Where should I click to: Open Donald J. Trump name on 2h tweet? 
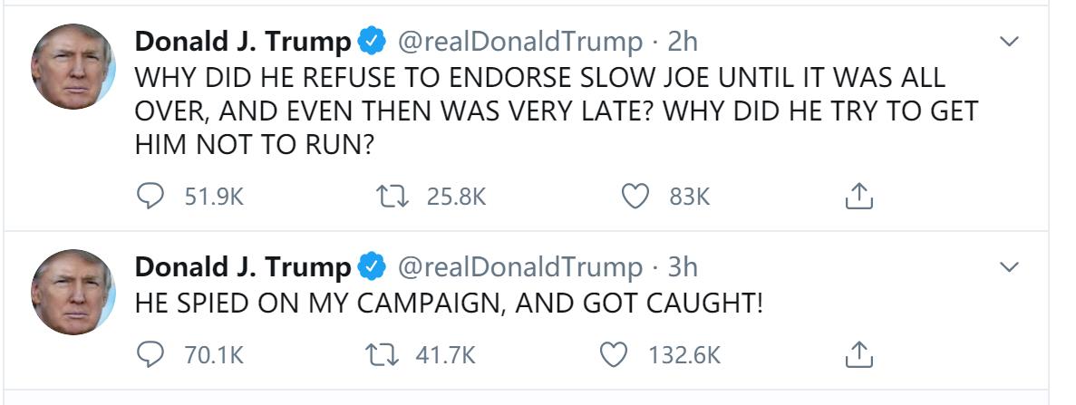click(242, 42)
